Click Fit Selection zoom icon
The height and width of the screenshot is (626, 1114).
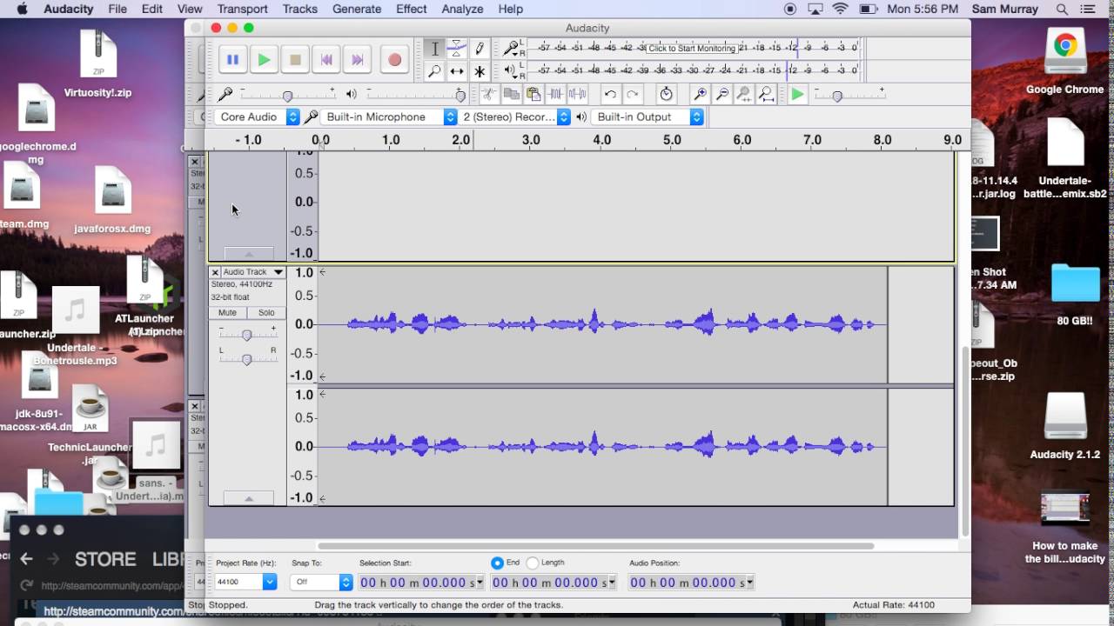click(743, 94)
